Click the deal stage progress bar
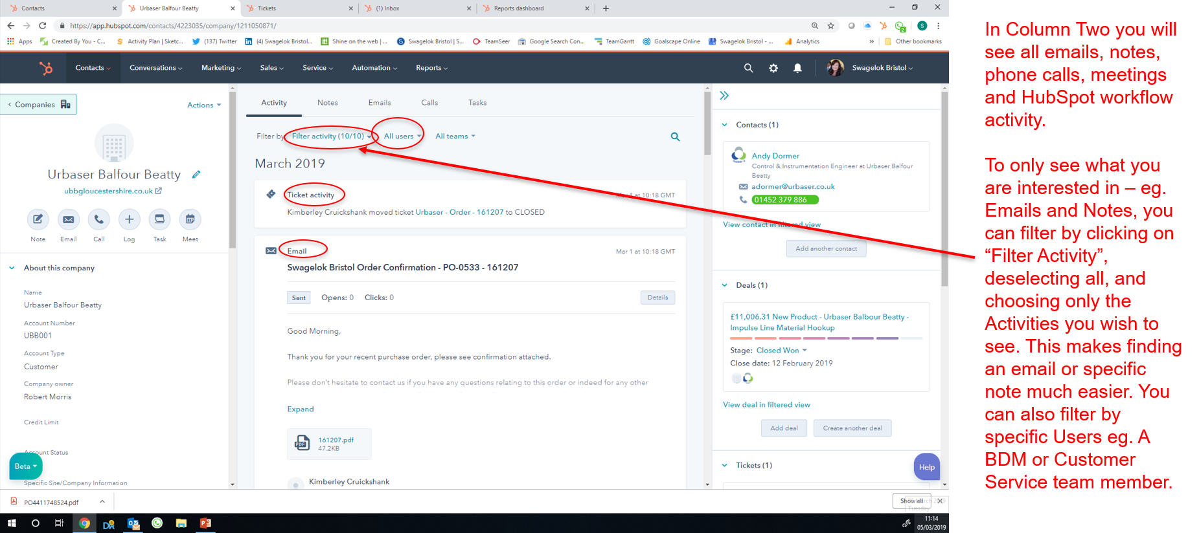The width and height of the screenshot is (1199, 533). click(826, 338)
